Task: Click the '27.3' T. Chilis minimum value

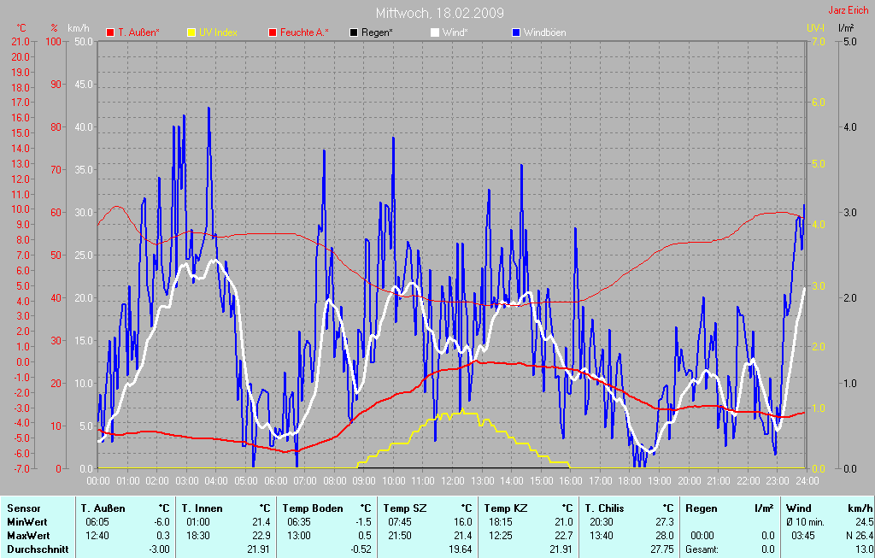Action: pos(664,522)
